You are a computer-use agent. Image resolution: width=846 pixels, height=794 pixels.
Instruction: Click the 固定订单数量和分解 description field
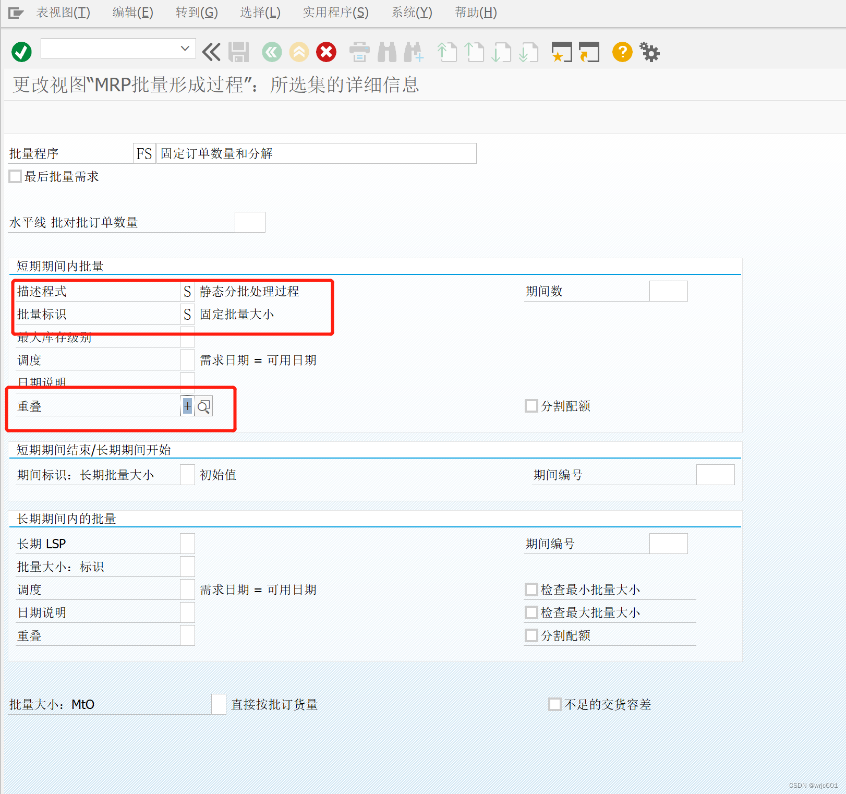(316, 153)
